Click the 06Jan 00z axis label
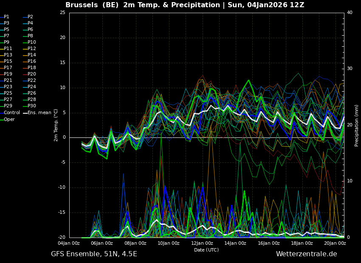 pos(102,243)
